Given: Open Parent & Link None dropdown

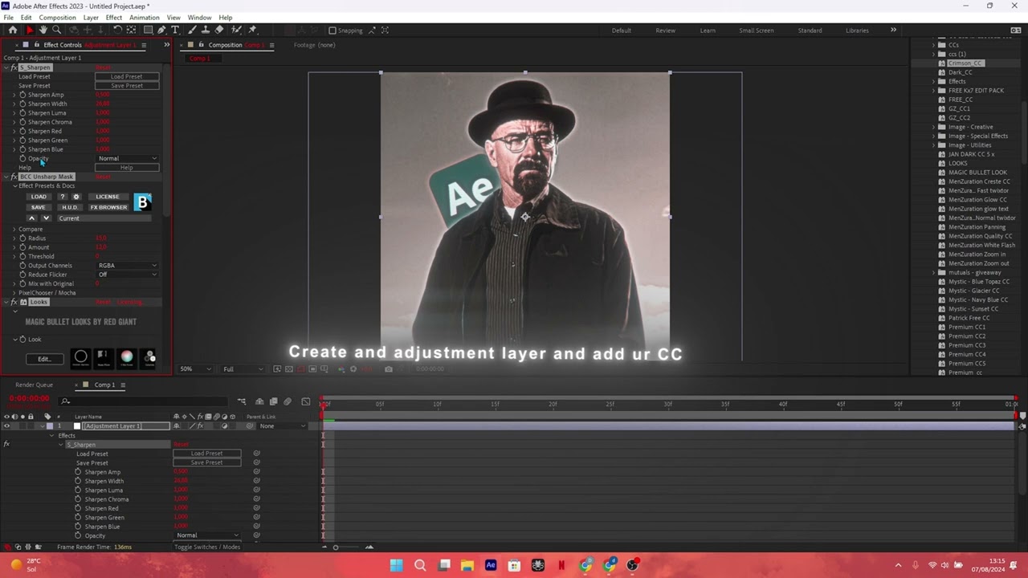Looking at the screenshot, I should tap(281, 426).
